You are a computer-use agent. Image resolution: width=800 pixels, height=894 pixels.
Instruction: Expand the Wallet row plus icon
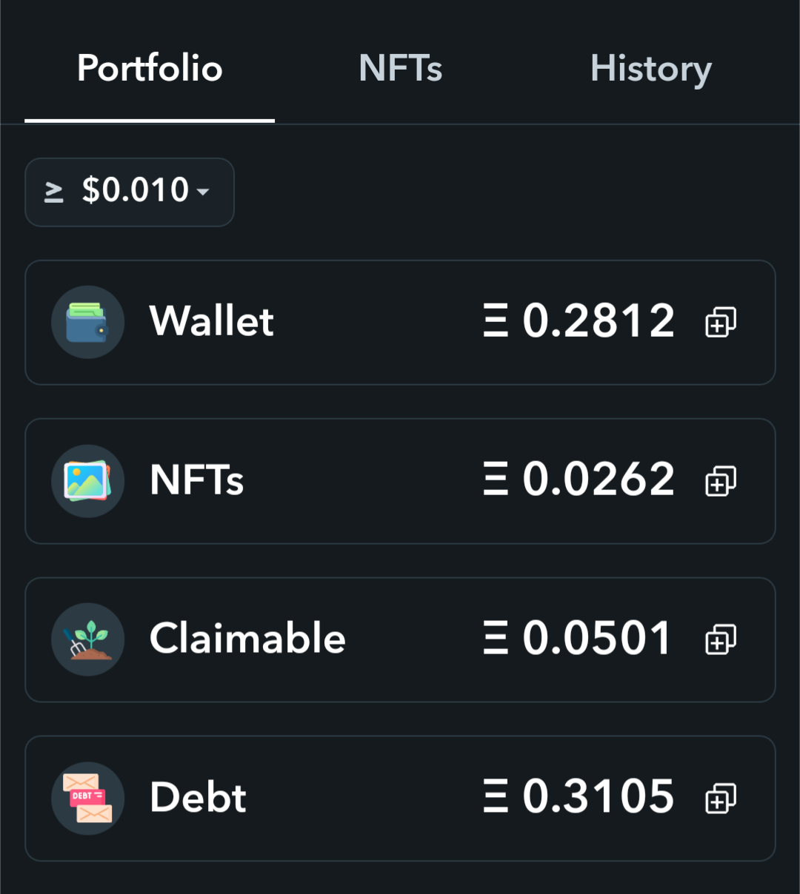click(721, 322)
